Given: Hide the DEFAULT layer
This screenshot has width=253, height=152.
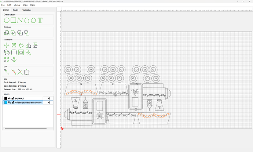Looking at the screenshot, I should pos(10,98).
